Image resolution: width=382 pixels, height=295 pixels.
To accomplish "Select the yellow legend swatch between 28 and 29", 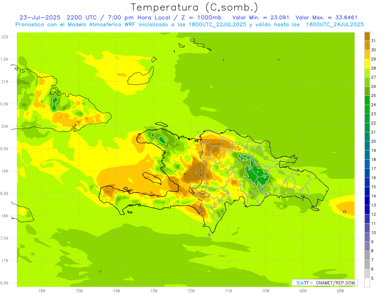I will coord(367,64).
